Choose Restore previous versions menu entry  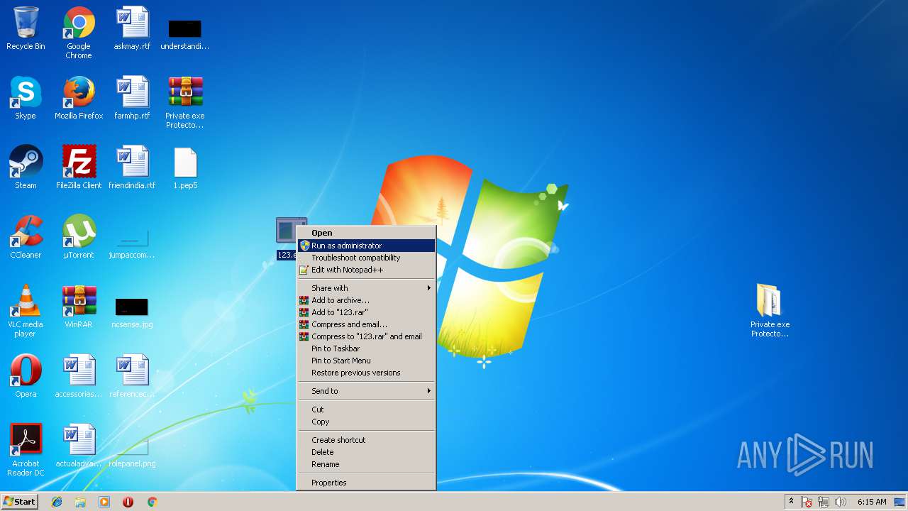pos(366,373)
